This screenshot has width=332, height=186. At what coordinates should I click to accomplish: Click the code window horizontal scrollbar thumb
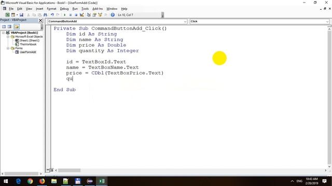(x=69, y=170)
